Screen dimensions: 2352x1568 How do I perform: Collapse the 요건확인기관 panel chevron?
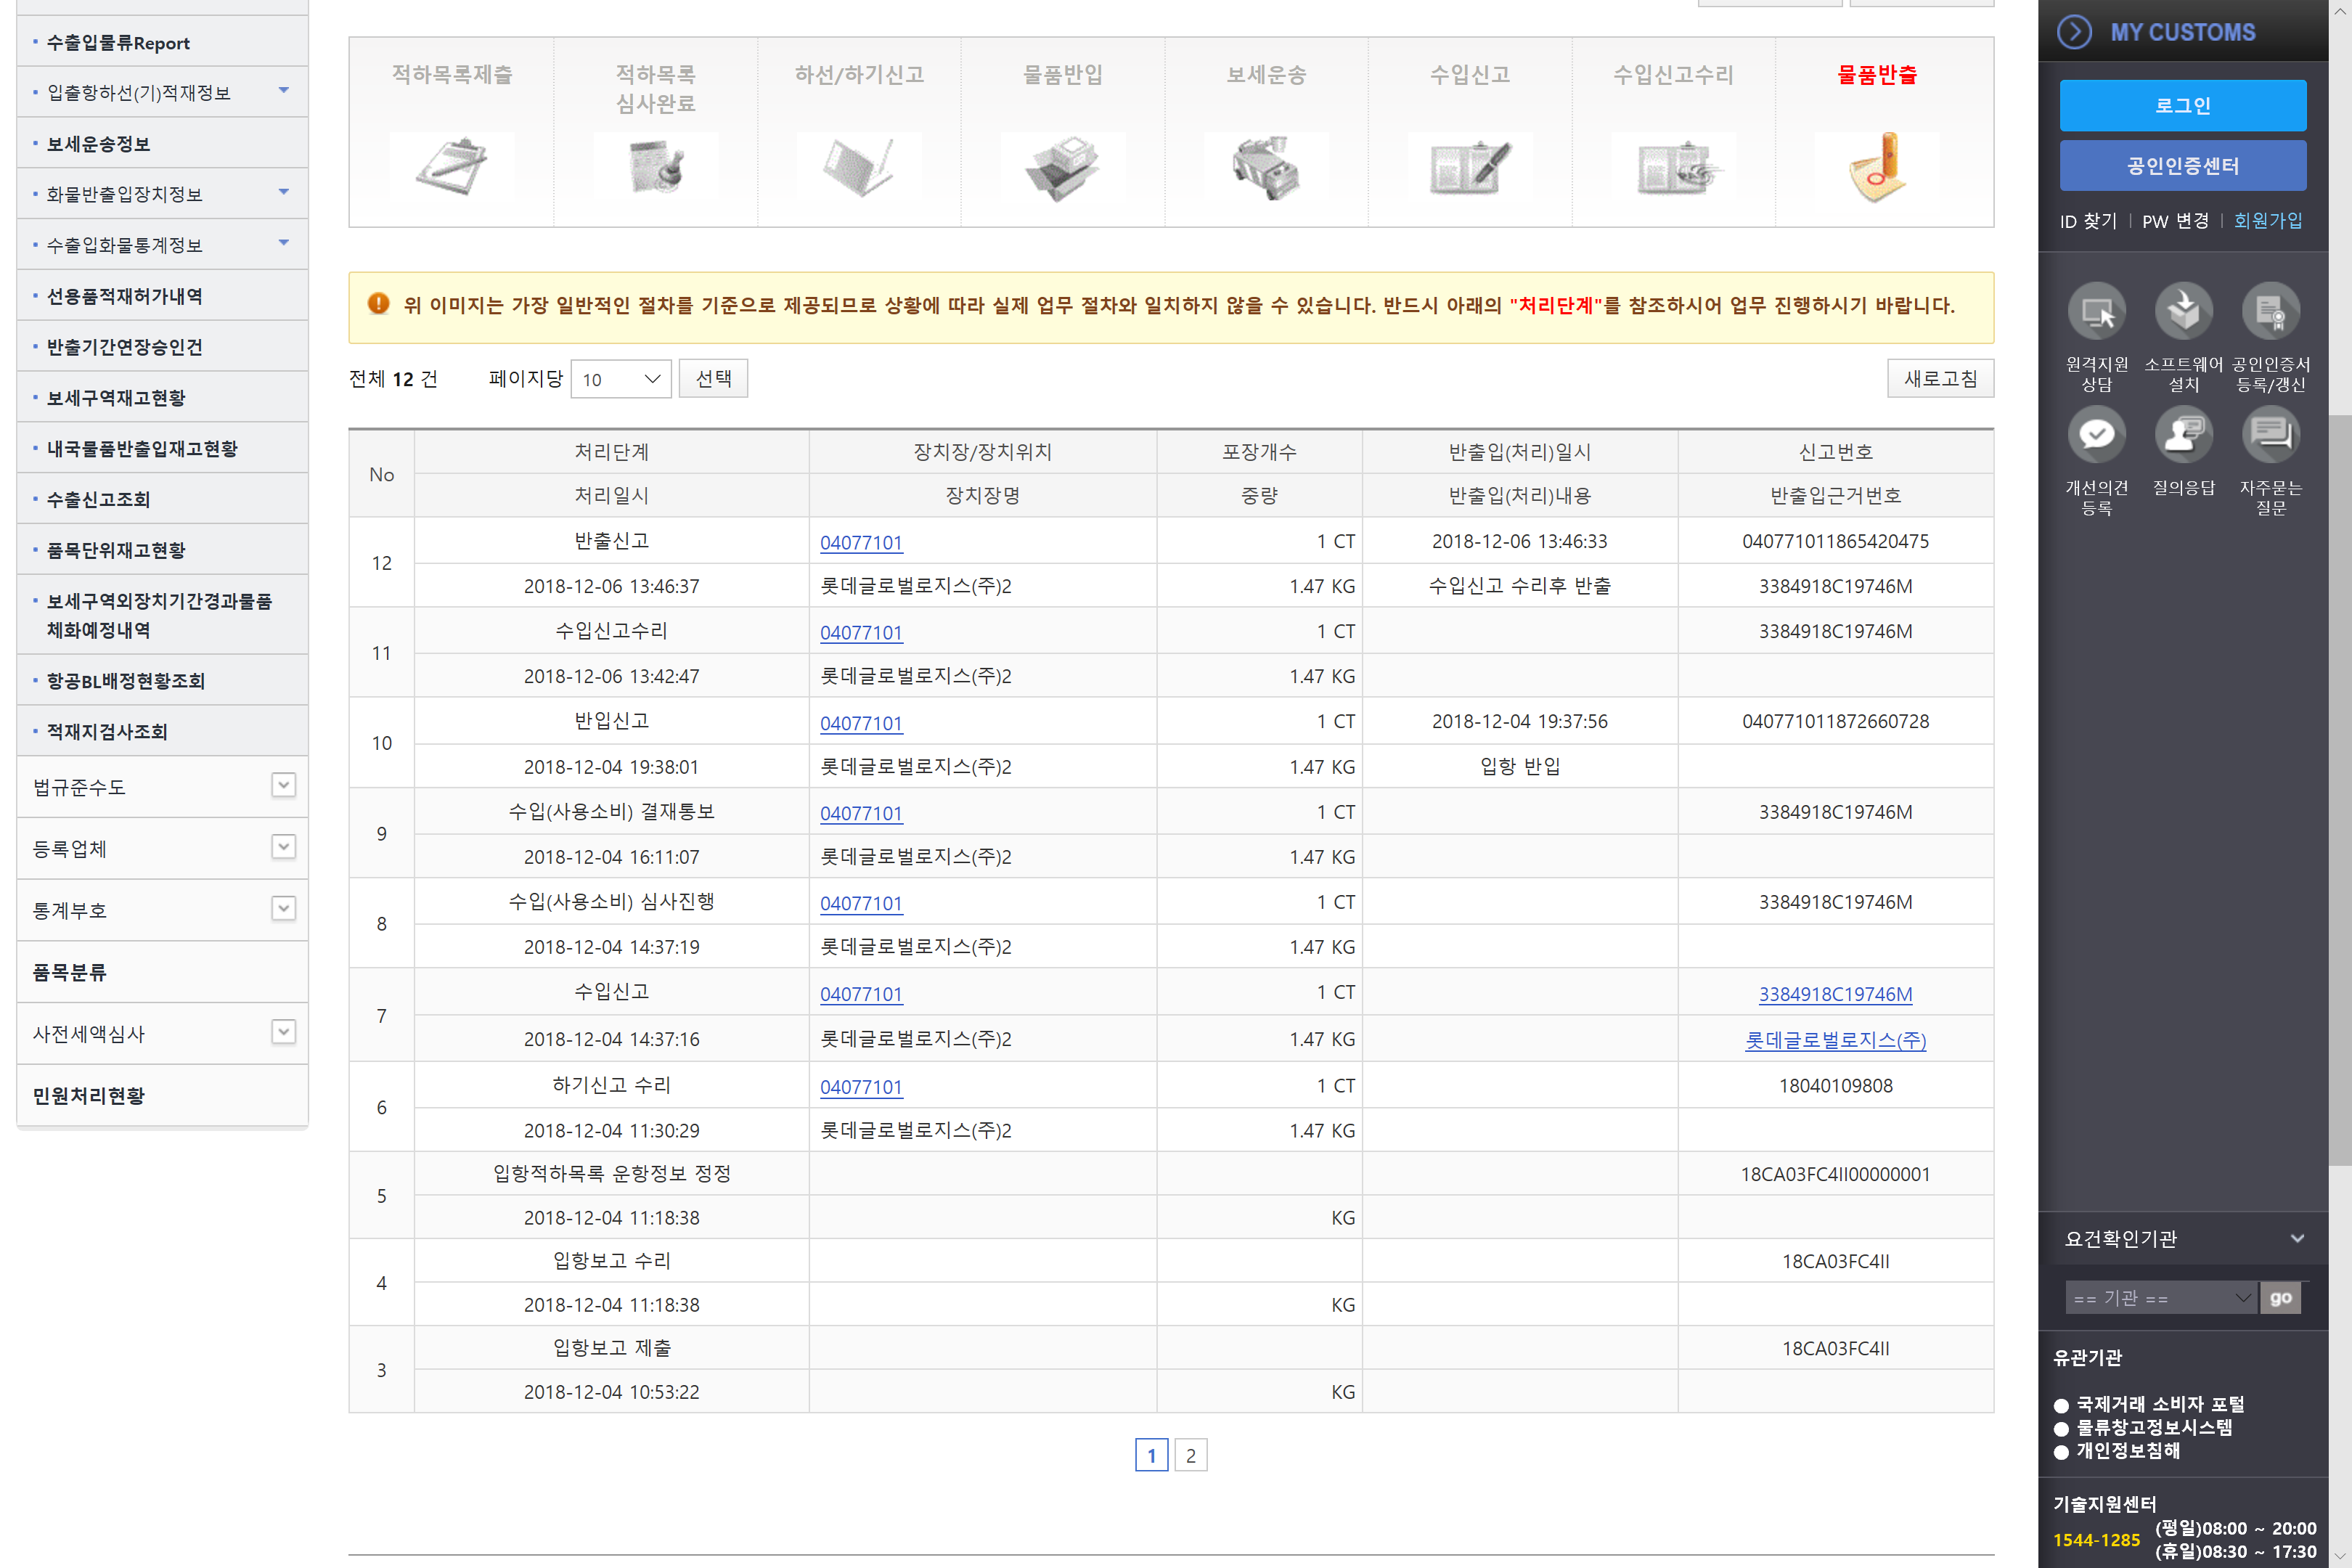pos(2297,1239)
